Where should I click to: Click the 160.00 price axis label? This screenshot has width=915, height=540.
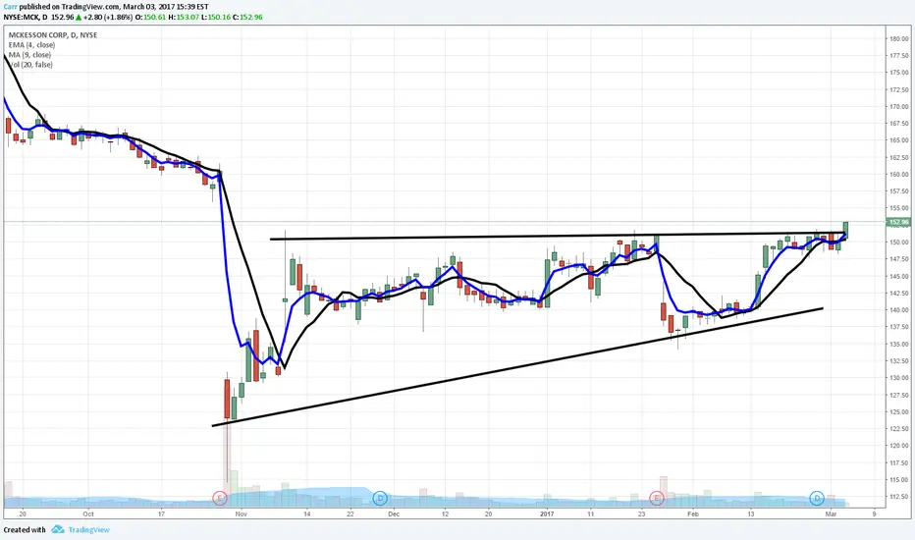(898, 175)
